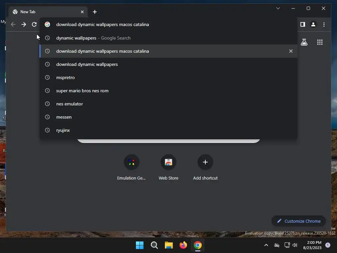
Task: Click the Add shortcut button
Action: click(205, 167)
